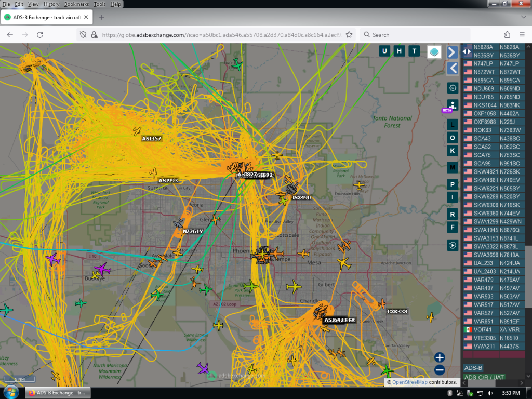Zoom in with the plus button

point(440,357)
